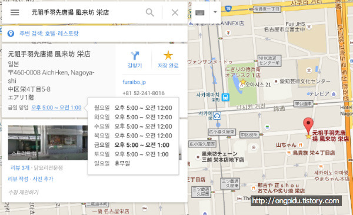Click the NHK放送センター前 intersection label
353x215 pixels.
(269, 61)
